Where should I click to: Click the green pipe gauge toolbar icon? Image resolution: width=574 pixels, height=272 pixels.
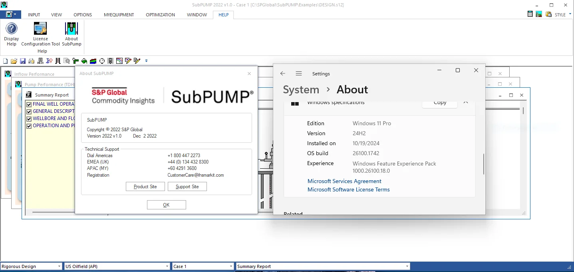[x=75, y=61]
